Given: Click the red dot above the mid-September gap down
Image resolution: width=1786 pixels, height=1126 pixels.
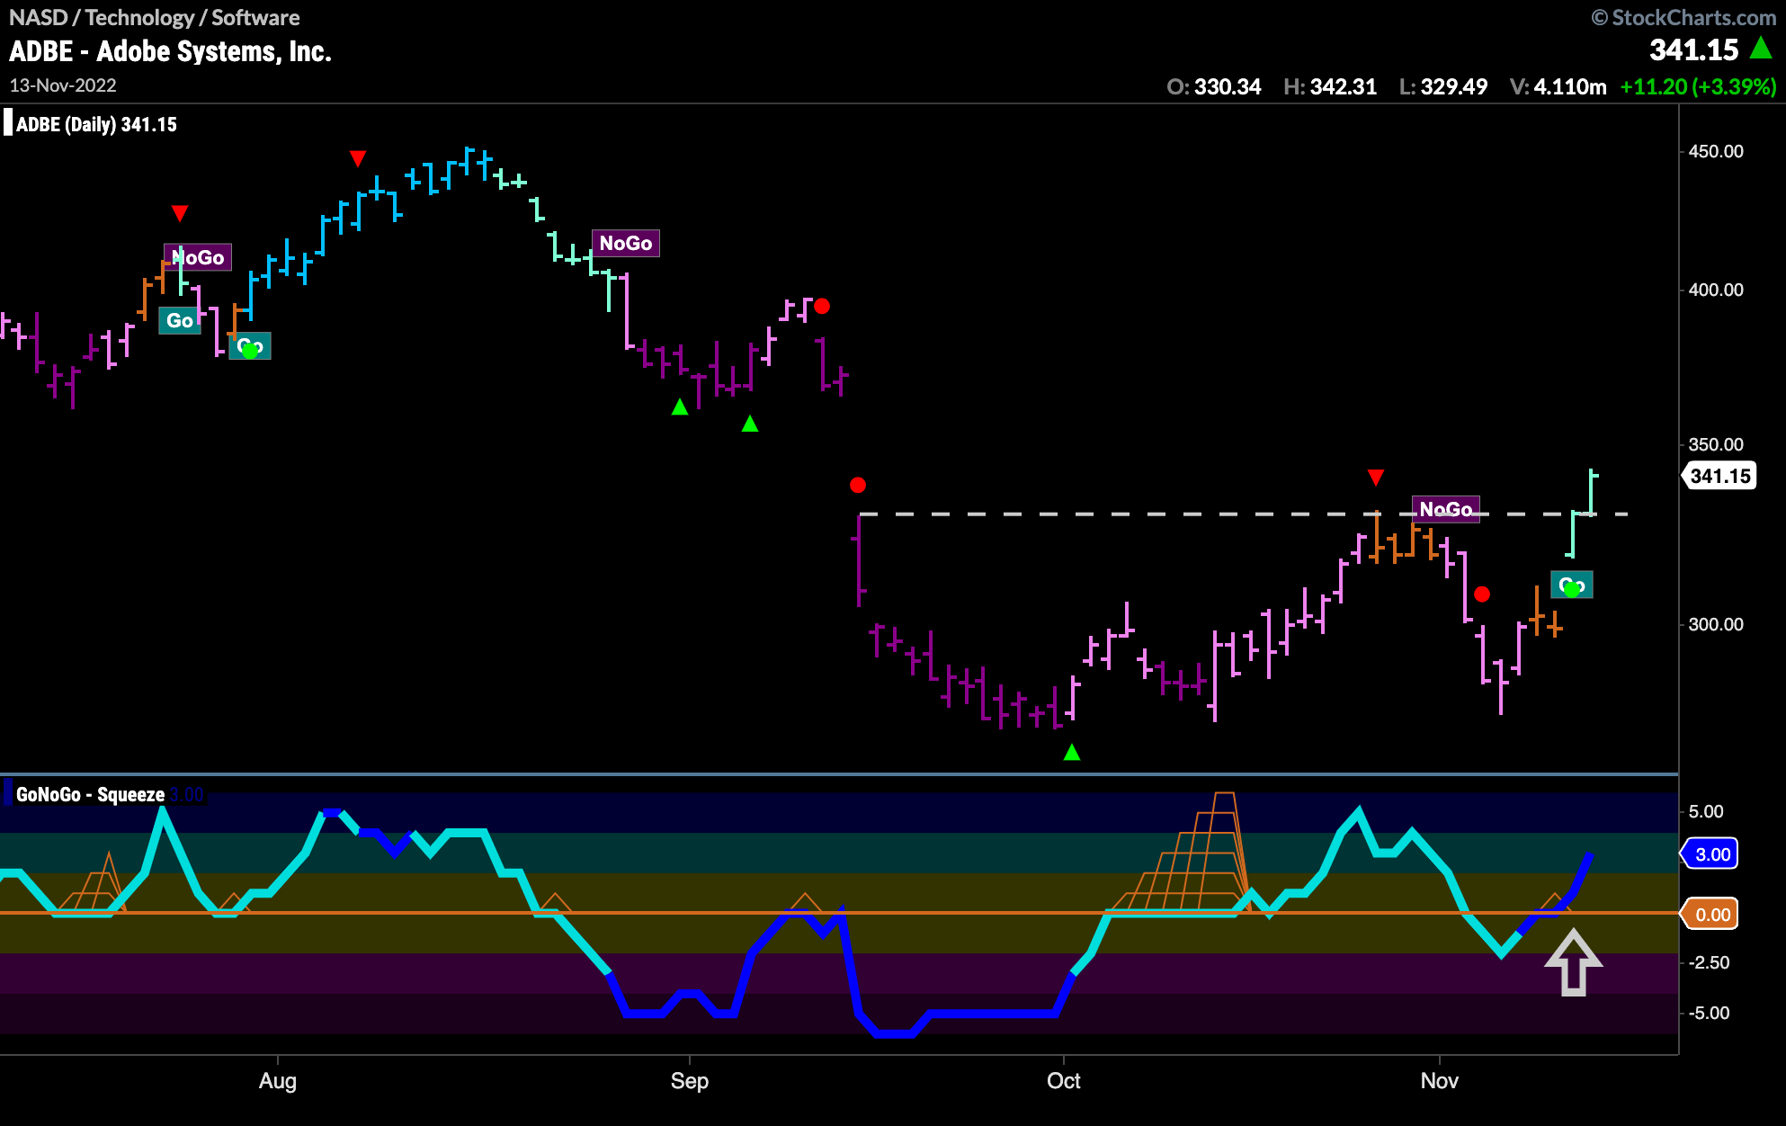Looking at the screenshot, I should [x=858, y=486].
